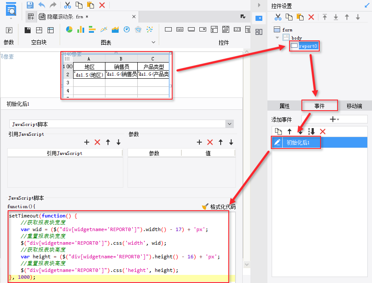Switch to the 属性 tab
This screenshot has width=372, height=283.
tap(284, 106)
